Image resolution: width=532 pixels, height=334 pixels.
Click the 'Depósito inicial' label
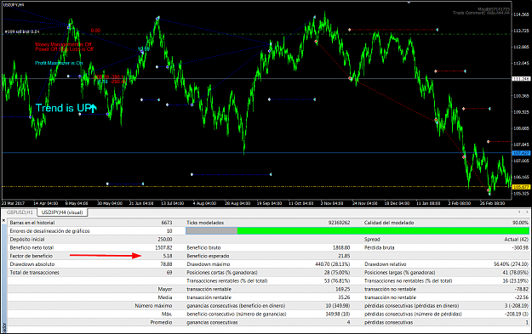coord(27,239)
